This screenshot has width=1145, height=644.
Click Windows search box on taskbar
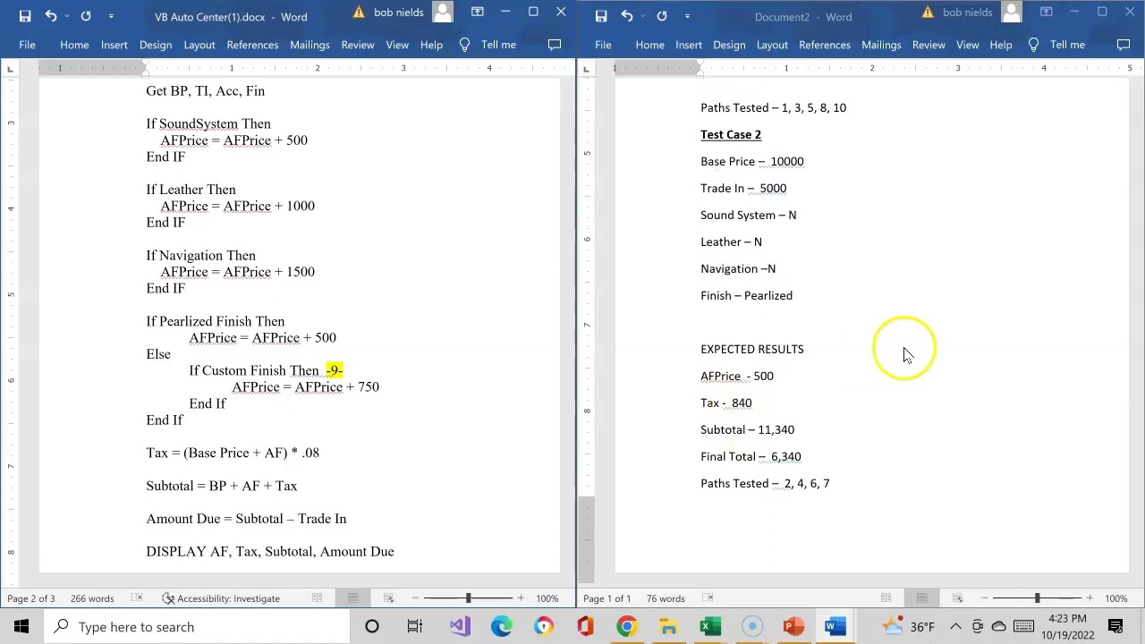[x=197, y=627]
